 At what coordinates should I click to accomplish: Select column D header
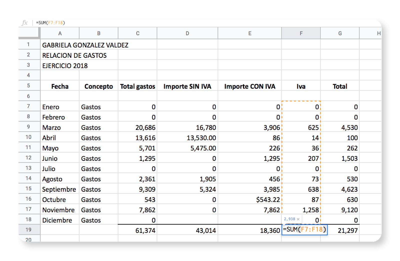pos(187,33)
